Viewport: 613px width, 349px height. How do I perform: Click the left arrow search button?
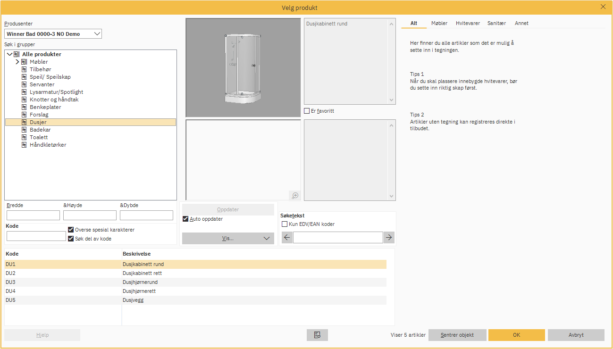(x=287, y=238)
